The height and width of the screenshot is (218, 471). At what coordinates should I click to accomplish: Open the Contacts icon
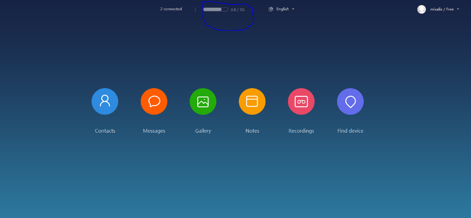point(105,101)
